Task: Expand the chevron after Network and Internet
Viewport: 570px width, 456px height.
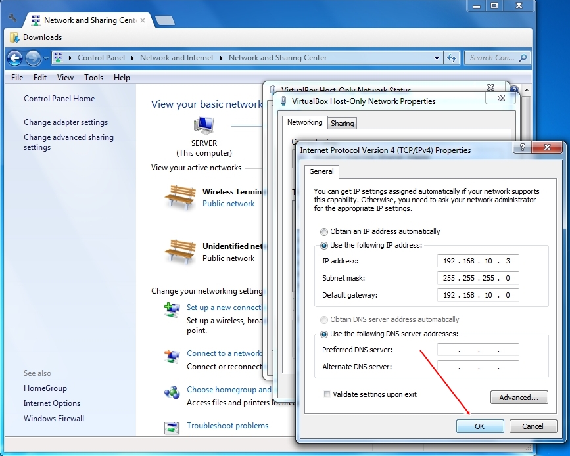Action: [222, 58]
